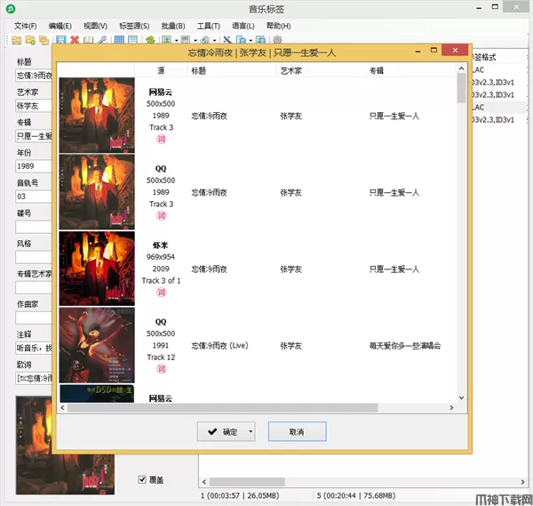
Task: Open the 编辑(E) menu
Action: coord(60,26)
